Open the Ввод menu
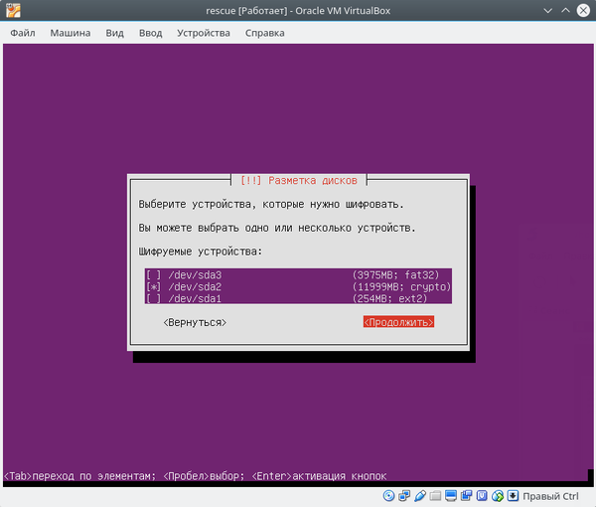Screen dimensions: 596x507 tap(151, 33)
